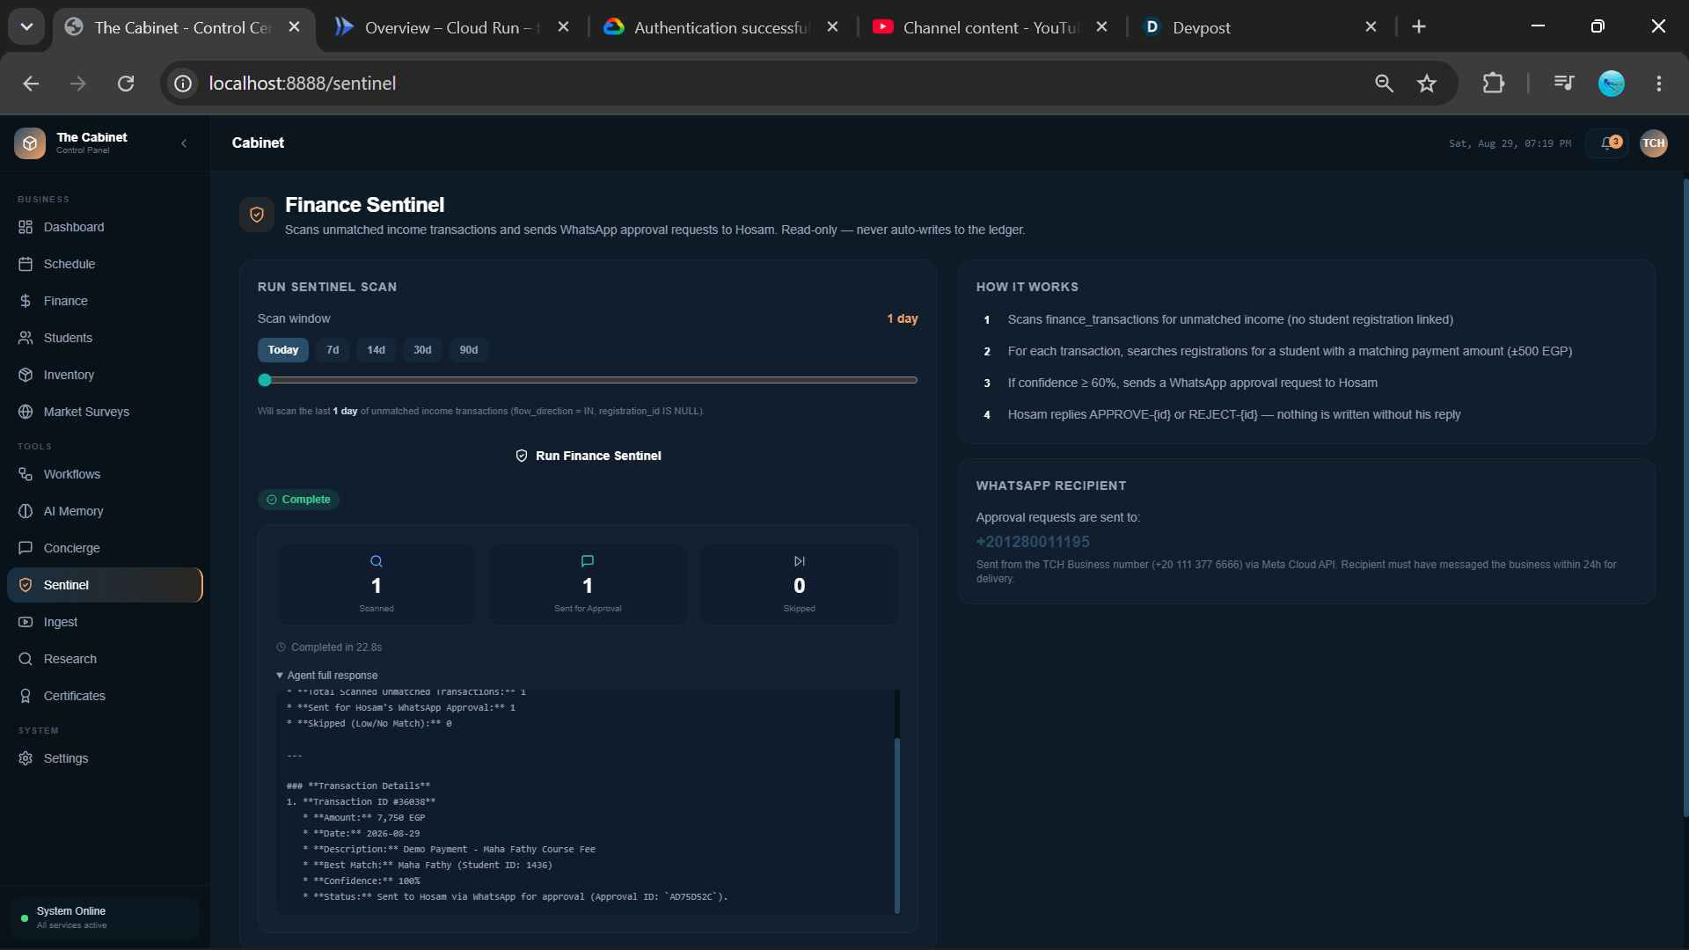
Task: Open the tab search dropdown
Action: click(27, 27)
